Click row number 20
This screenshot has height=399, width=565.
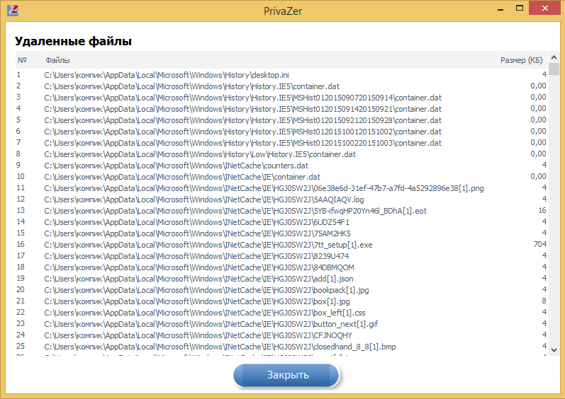point(21,290)
